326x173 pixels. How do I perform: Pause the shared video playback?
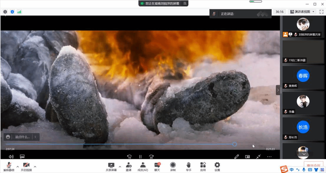coord(140,157)
